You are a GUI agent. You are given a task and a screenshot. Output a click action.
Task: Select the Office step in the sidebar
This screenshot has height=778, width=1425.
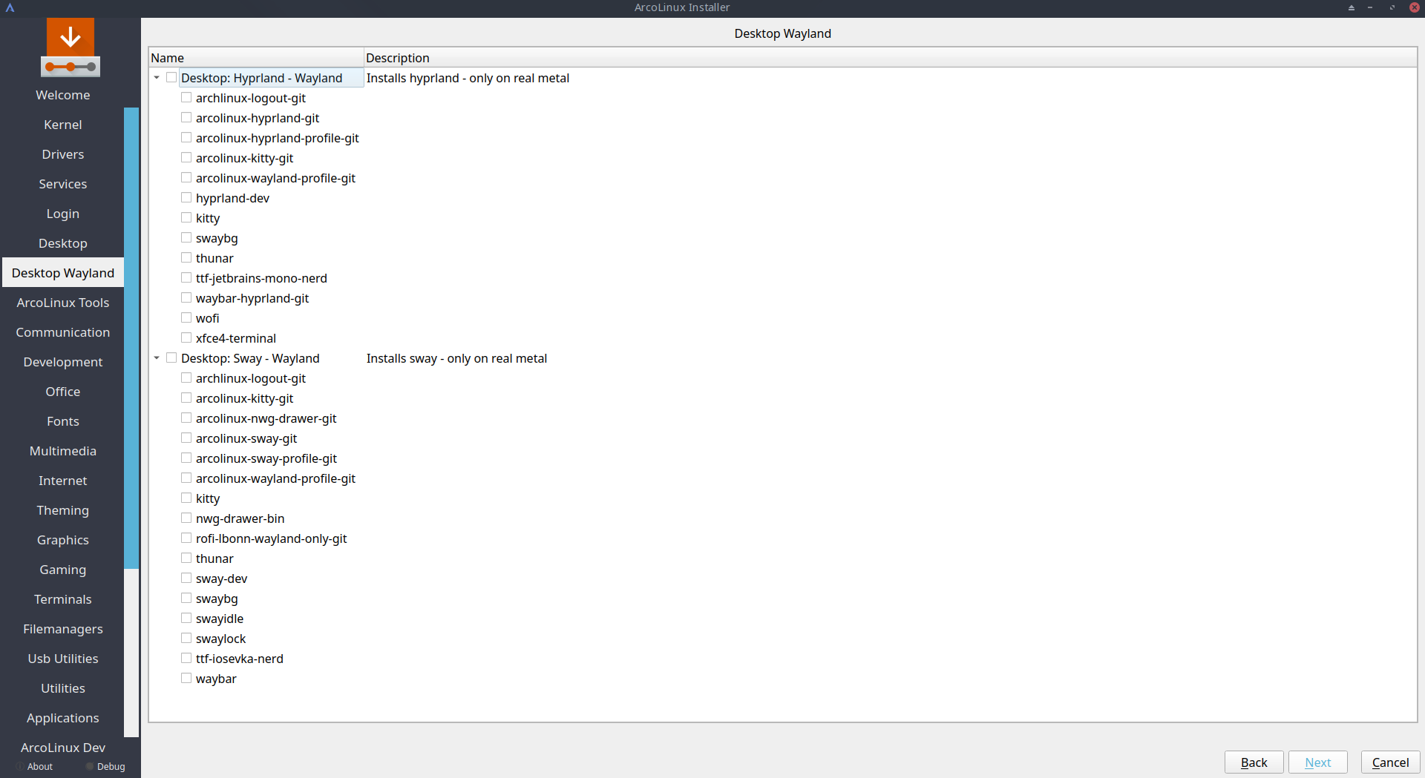pos(63,392)
